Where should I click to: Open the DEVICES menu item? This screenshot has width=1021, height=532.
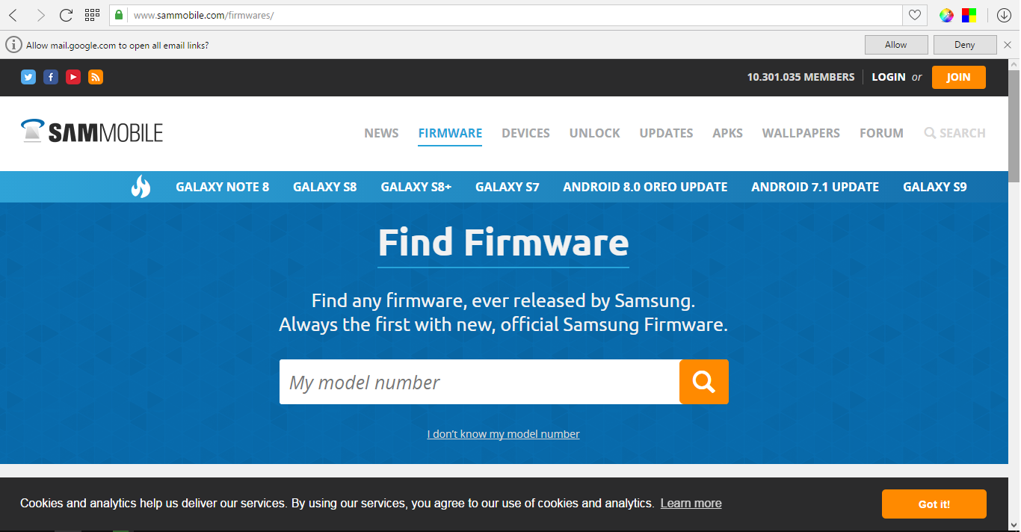pos(525,133)
